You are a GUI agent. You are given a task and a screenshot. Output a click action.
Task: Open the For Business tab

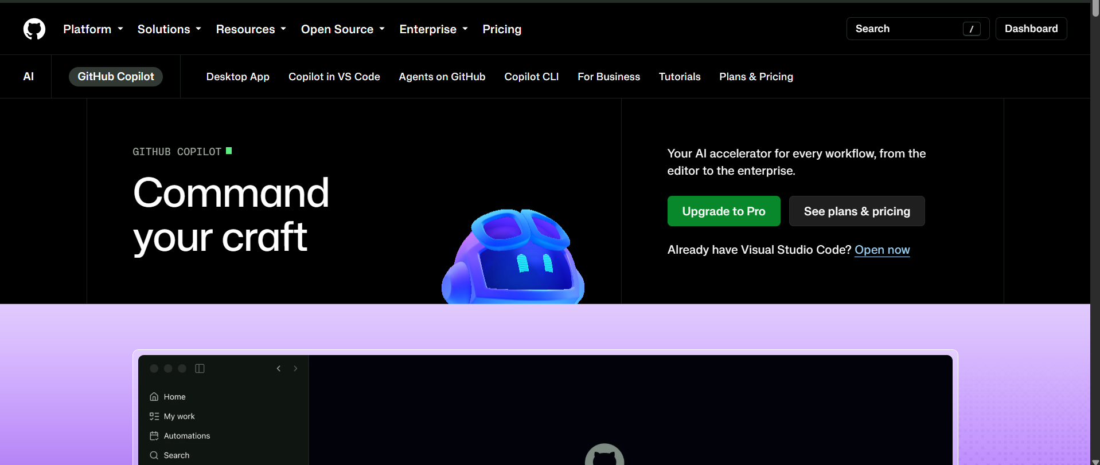pos(609,77)
